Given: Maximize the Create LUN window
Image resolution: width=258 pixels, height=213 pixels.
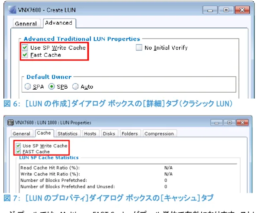Looking at the screenshot, I should tap(226, 10).
